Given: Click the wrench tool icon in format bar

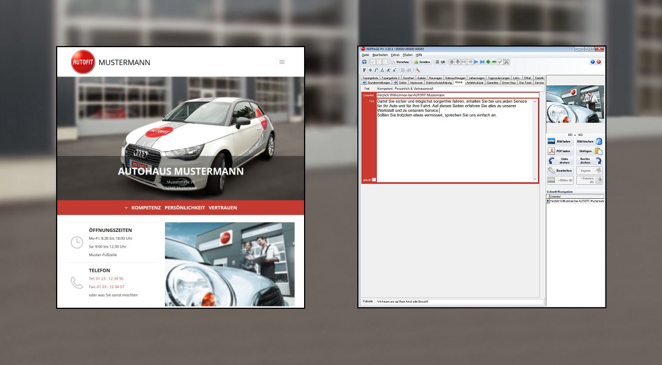Looking at the screenshot, I should [x=417, y=70].
